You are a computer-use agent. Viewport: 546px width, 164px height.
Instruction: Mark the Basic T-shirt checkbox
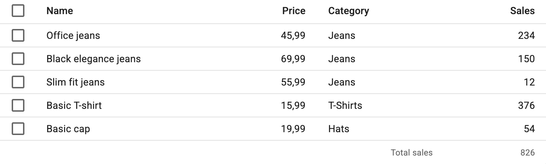click(x=18, y=105)
